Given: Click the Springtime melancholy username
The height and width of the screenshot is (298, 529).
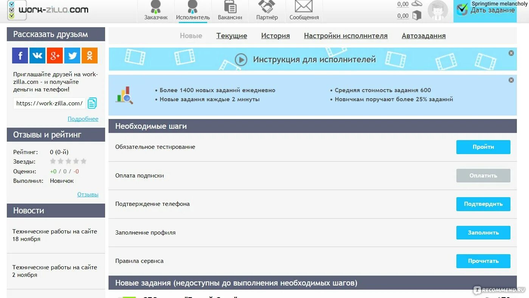Looking at the screenshot, I should coord(499,3).
